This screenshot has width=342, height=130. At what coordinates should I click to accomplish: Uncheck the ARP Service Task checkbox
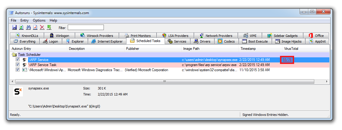pyautogui.click(x=18, y=65)
